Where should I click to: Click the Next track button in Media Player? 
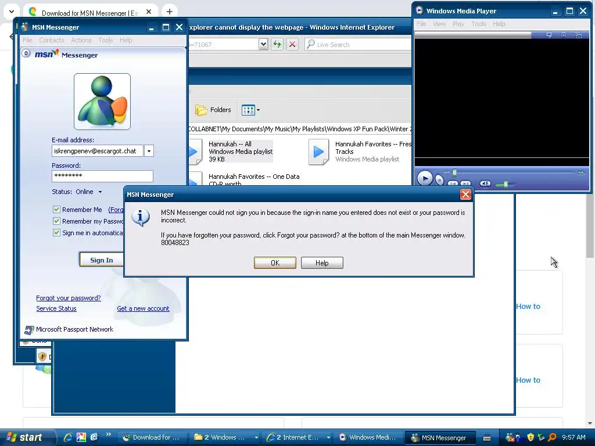pos(465,184)
